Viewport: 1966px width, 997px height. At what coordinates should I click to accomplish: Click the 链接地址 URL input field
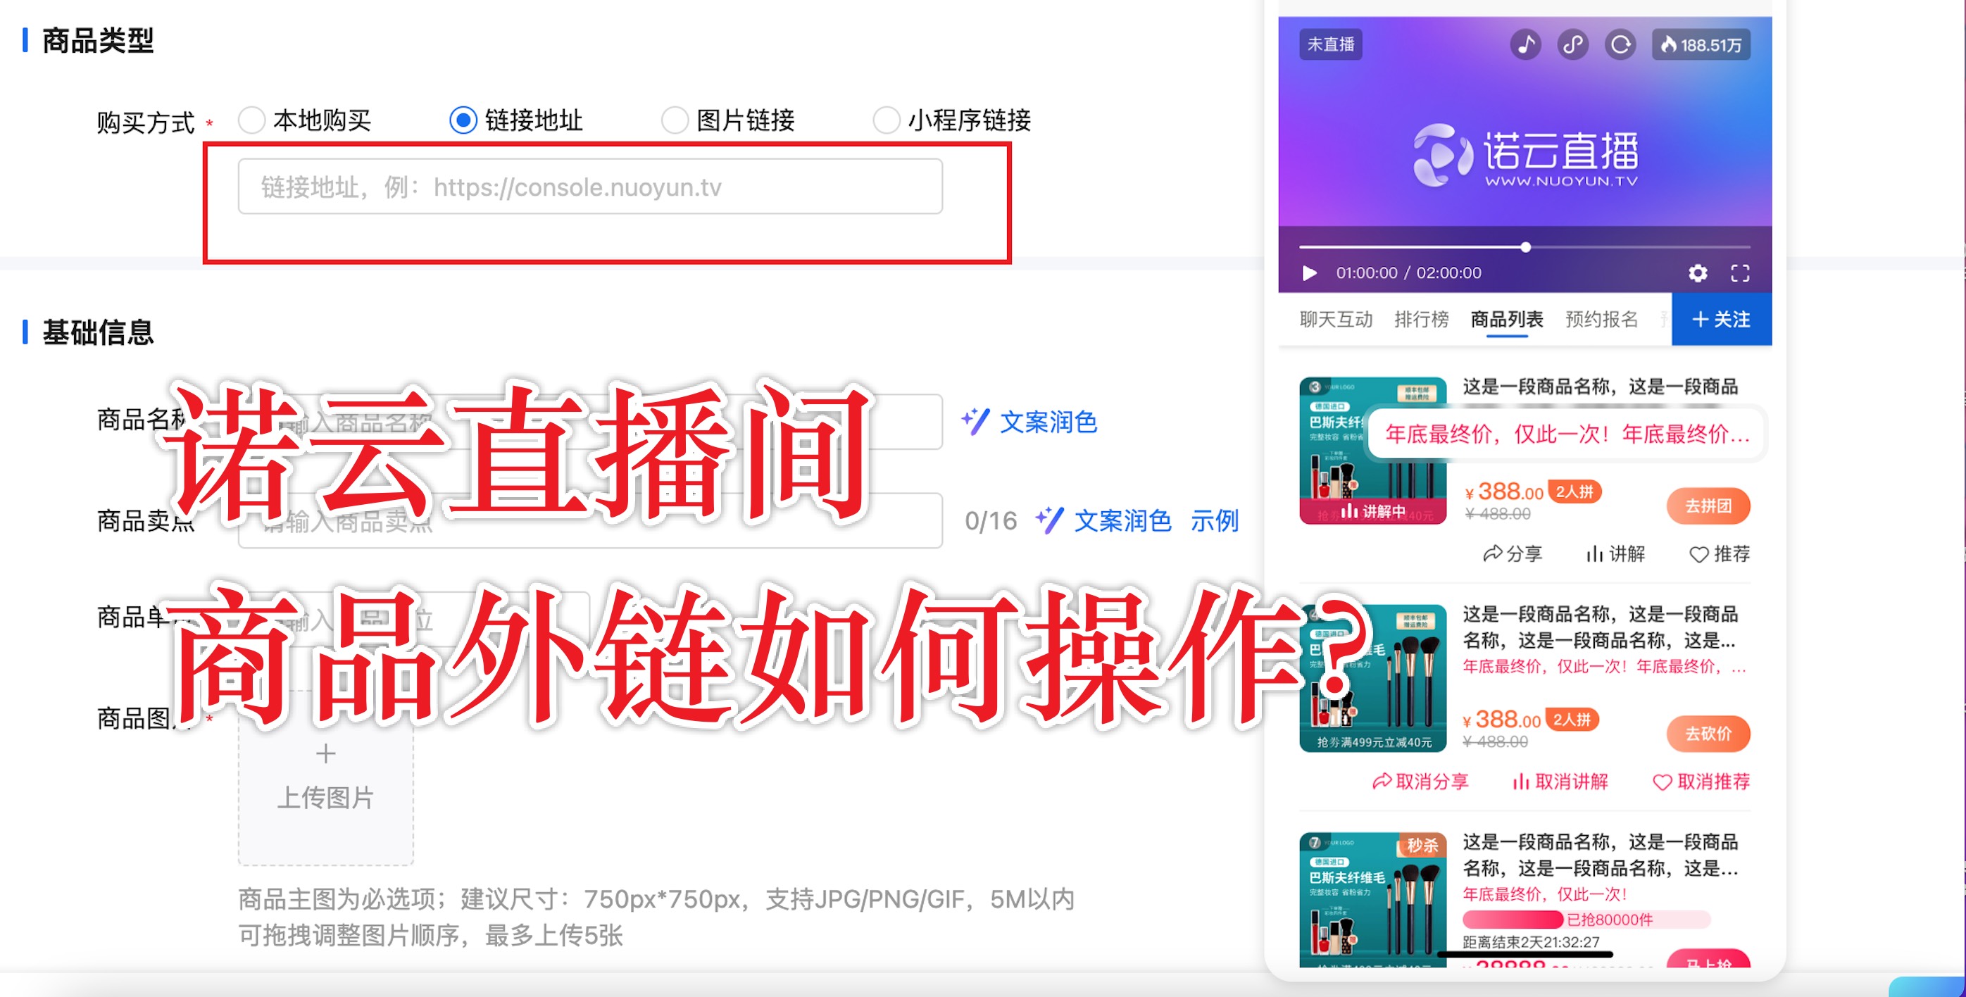589,187
